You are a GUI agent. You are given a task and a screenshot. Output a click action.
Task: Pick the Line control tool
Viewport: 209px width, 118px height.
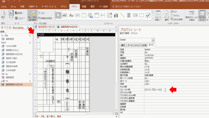(122, 15)
